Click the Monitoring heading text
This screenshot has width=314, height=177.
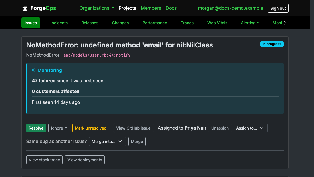point(50,70)
